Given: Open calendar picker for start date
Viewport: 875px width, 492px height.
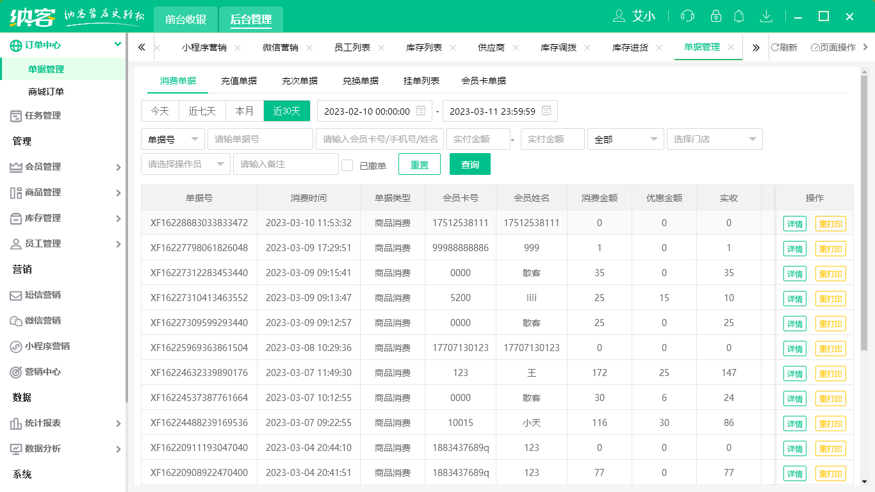Looking at the screenshot, I should 421,111.
